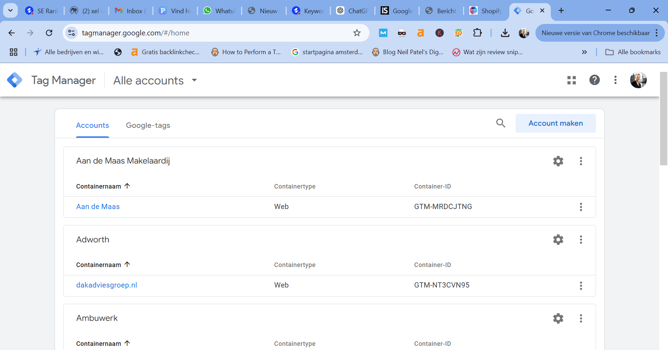Open Chrome extensions puzzle icon
Viewport: 668px width, 350px height.
(477, 33)
